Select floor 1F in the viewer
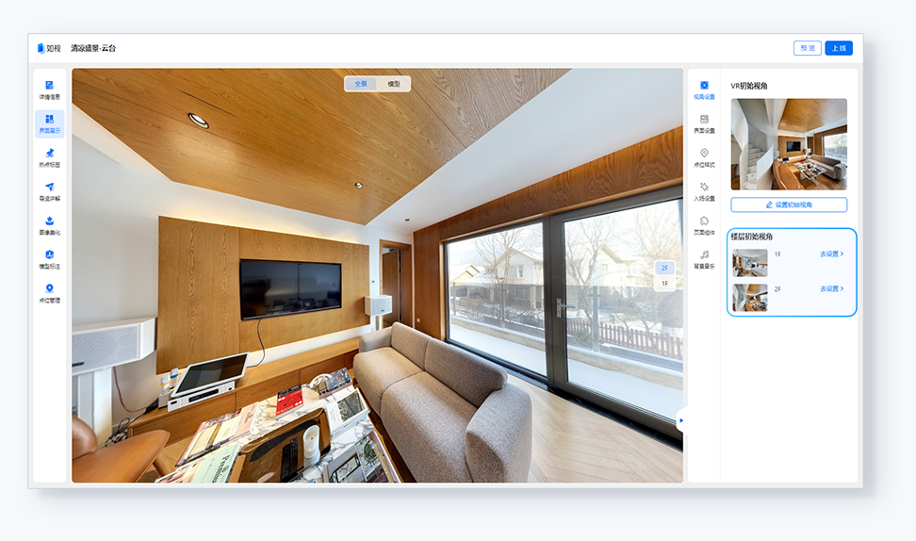 pyautogui.click(x=664, y=284)
